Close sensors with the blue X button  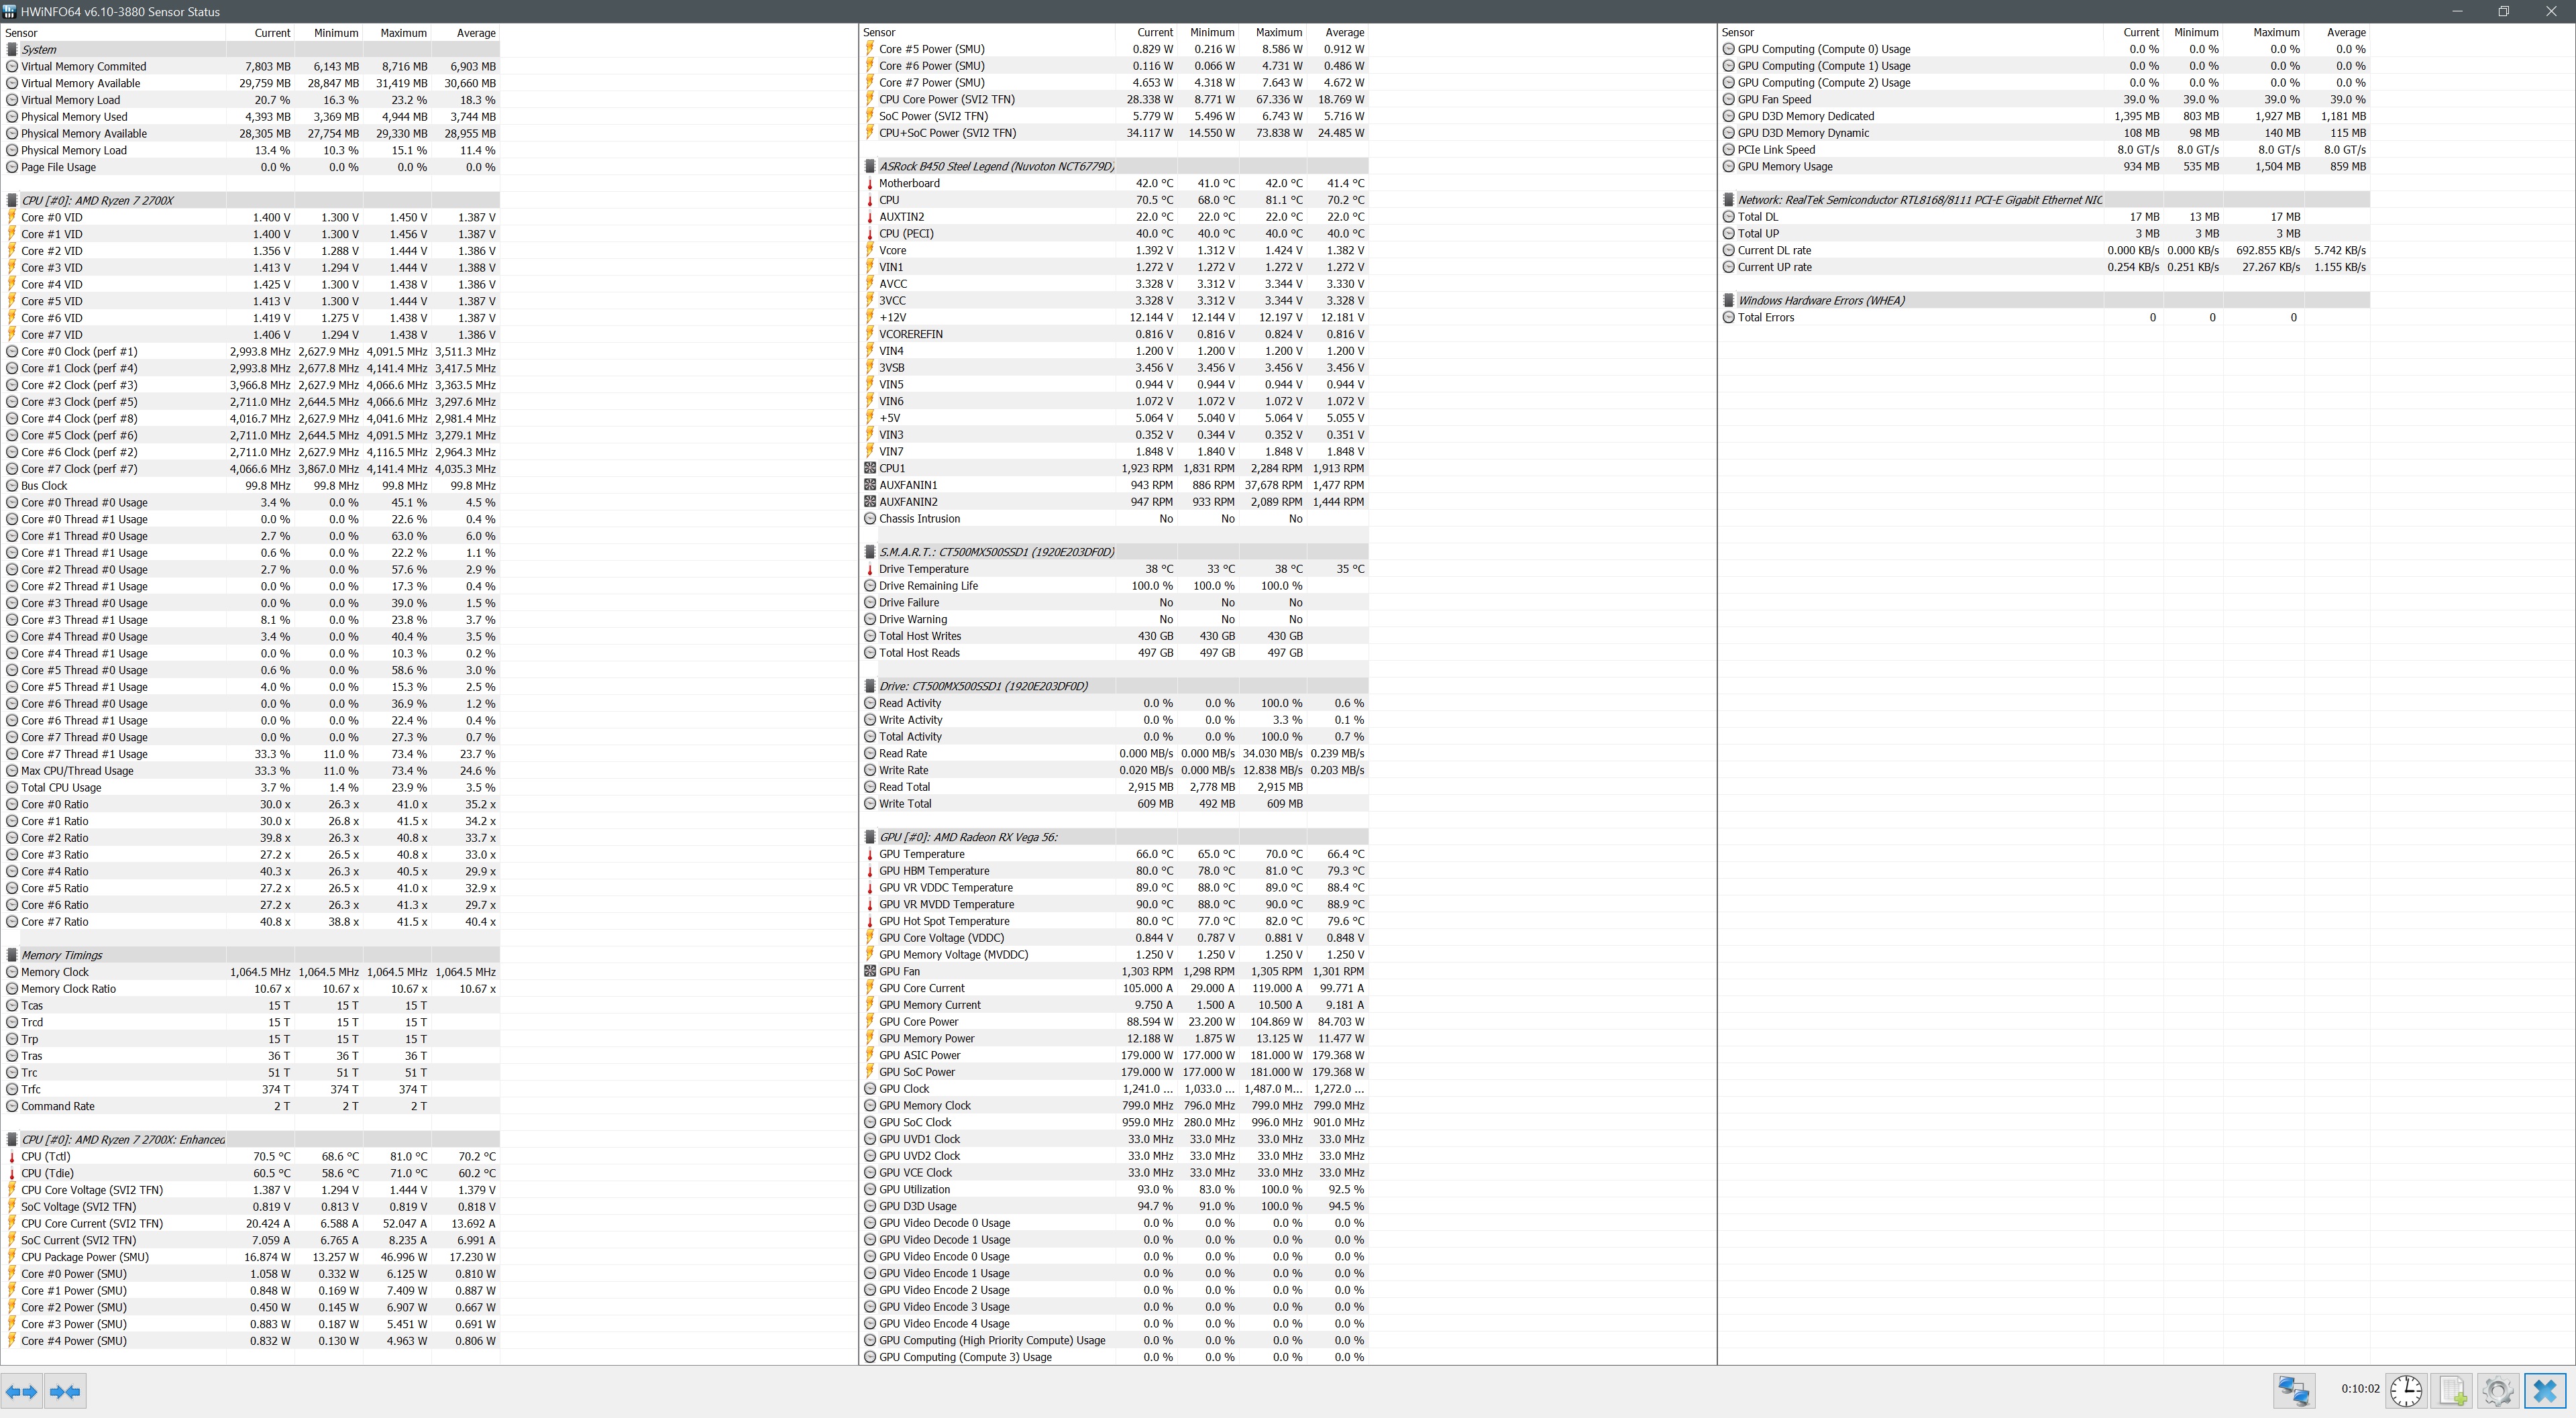[x=2545, y=1391]
